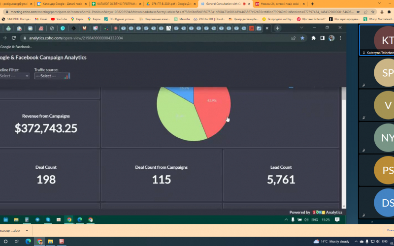Select PS participant tile

click(x=377, y=170)
